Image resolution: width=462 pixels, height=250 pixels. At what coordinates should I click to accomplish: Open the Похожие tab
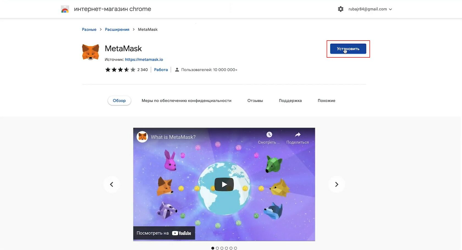(326, 101)
